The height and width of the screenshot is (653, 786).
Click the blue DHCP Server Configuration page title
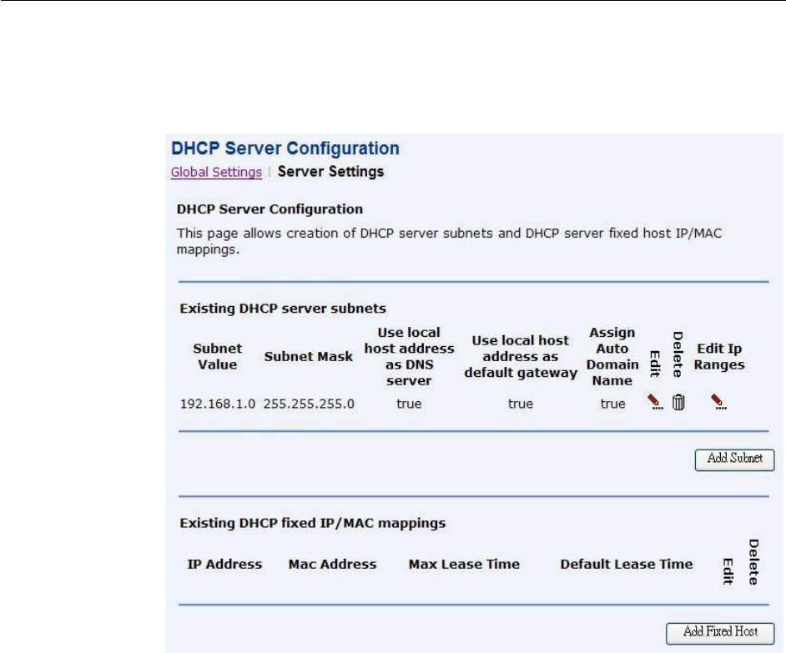tap(285, 148)
